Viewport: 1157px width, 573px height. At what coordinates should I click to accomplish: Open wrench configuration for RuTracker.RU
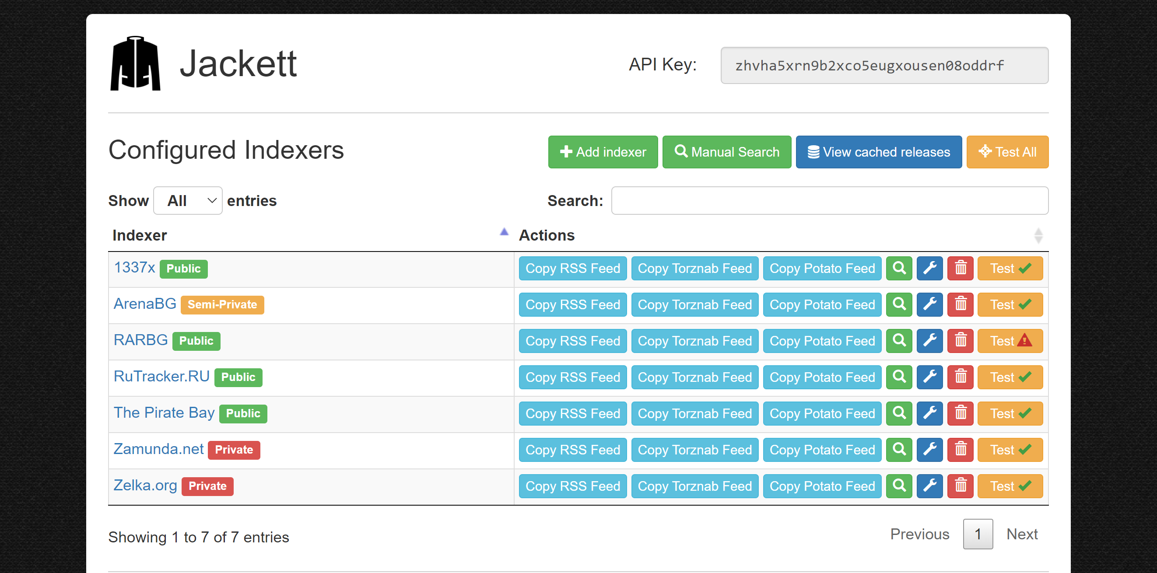point(929,377)
